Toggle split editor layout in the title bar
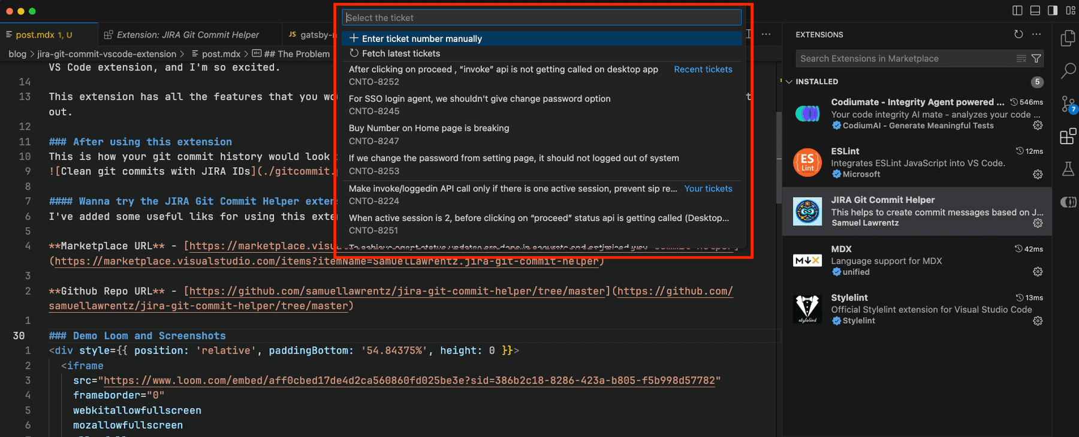 [x=1017, y=10]
